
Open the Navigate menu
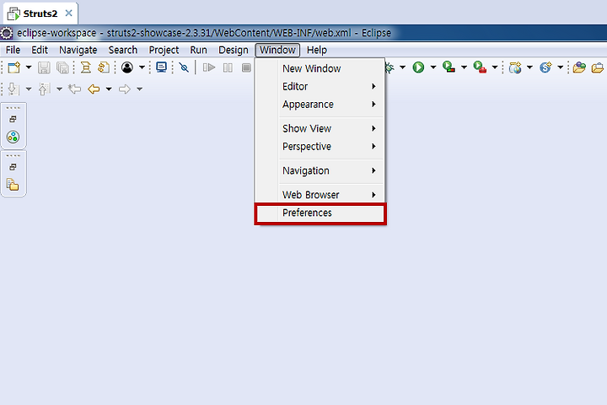pos(78,50)
